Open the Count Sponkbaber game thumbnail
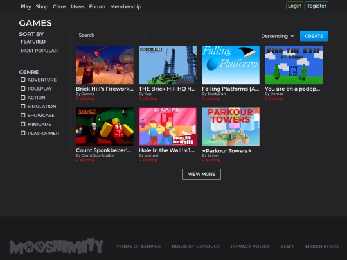Screen dimensions: 347x260 (x=105, y=126)
